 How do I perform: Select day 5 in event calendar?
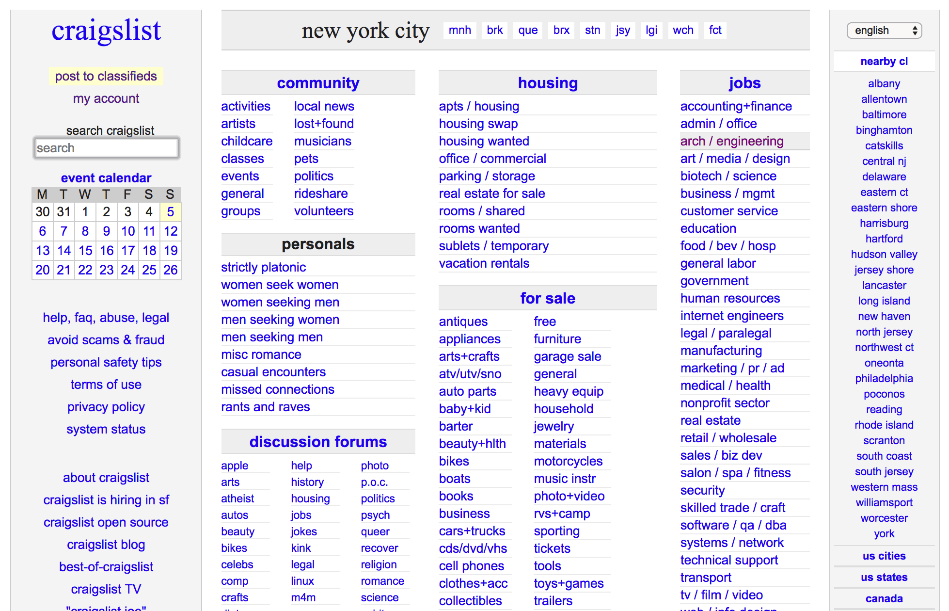pyautogui.click(x=170, y=212)
